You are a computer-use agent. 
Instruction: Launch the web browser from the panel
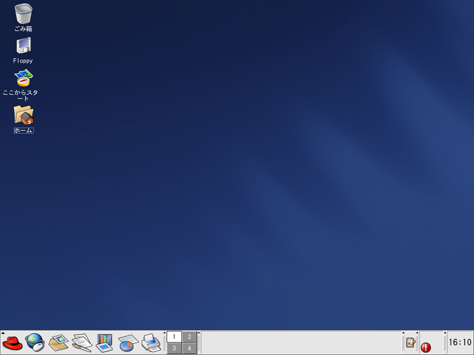pos(35,343)
